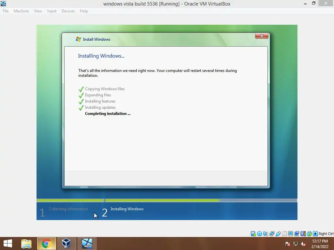Open the Help menu

click(x=84, y=11)
